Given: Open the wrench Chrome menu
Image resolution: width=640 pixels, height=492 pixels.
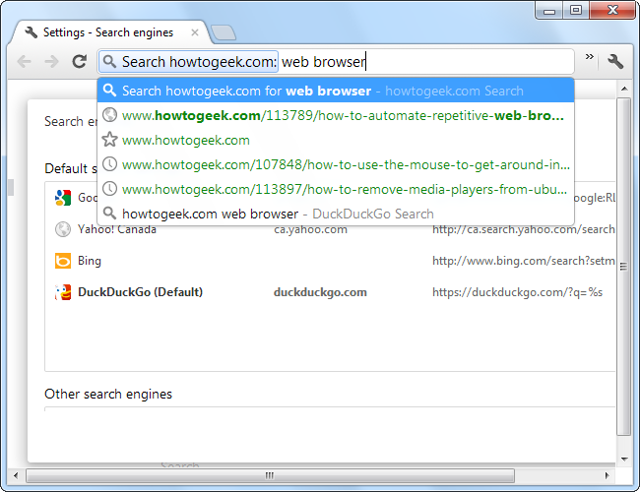Looking at the screenshot, I should pos(615,62).
